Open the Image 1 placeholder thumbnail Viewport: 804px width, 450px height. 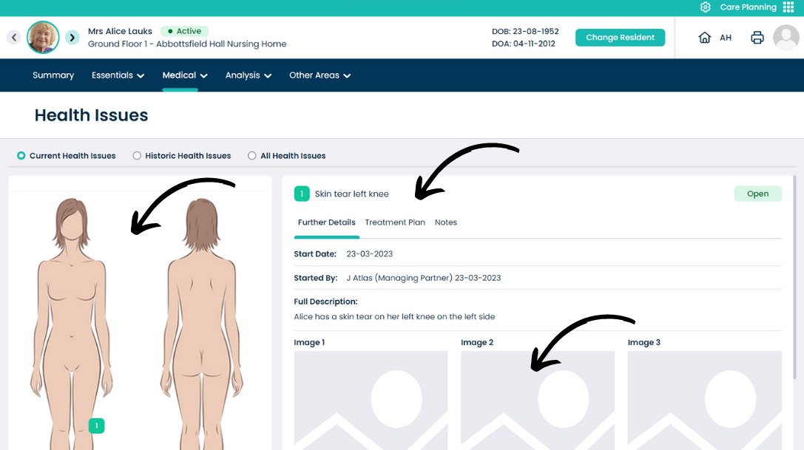(x=371, y=400)
